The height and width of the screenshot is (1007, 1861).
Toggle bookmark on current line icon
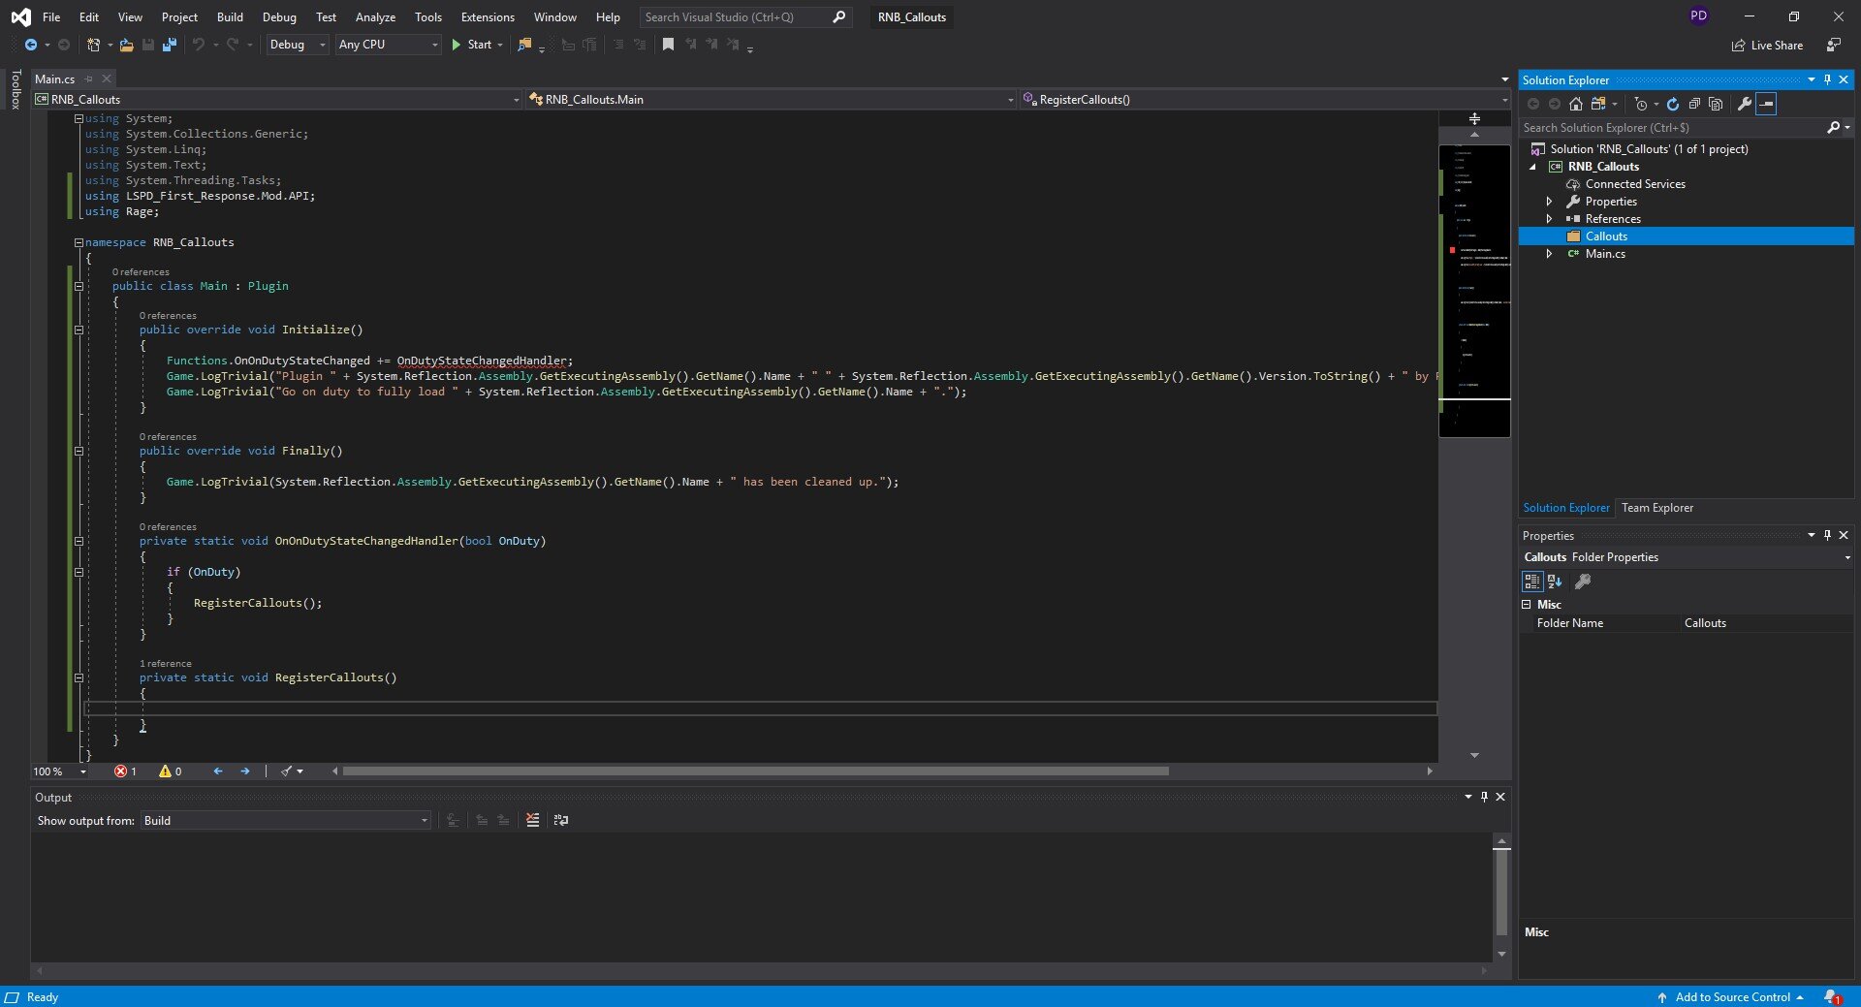[668, 45]
